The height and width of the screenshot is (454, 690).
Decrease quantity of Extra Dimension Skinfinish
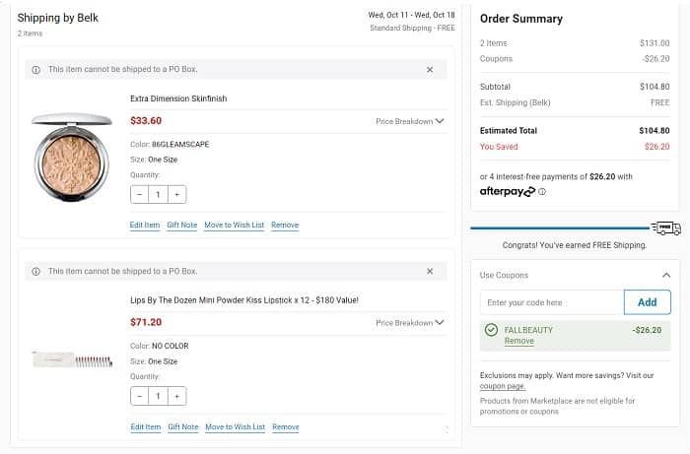tap(140, 195)
